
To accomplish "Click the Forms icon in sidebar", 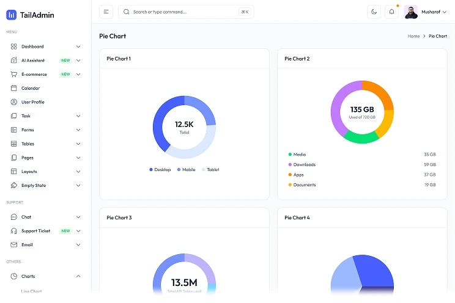I will coord(13,130).
